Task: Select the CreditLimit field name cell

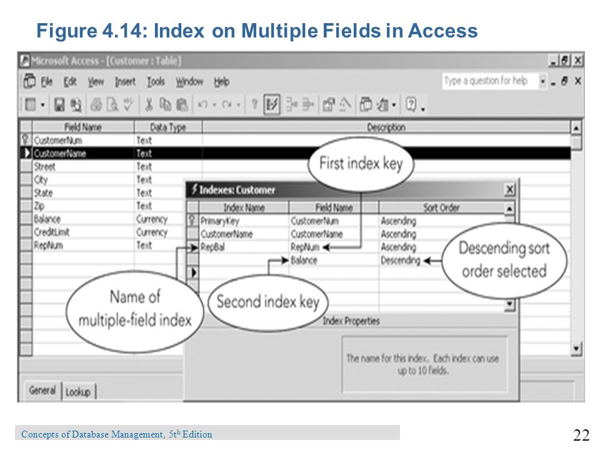Action: click(83, 232)
